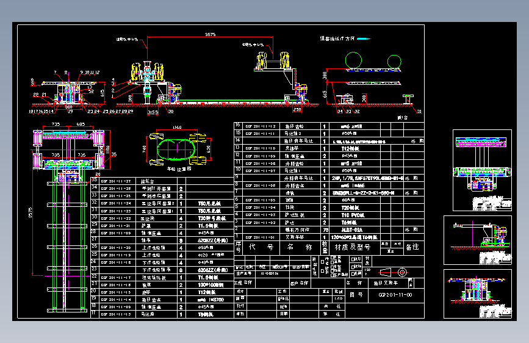Click the 1160 dimension above the wheel layout
This screenshot has width=529, height=343.
pyautogui.click(x=177, y=128)
